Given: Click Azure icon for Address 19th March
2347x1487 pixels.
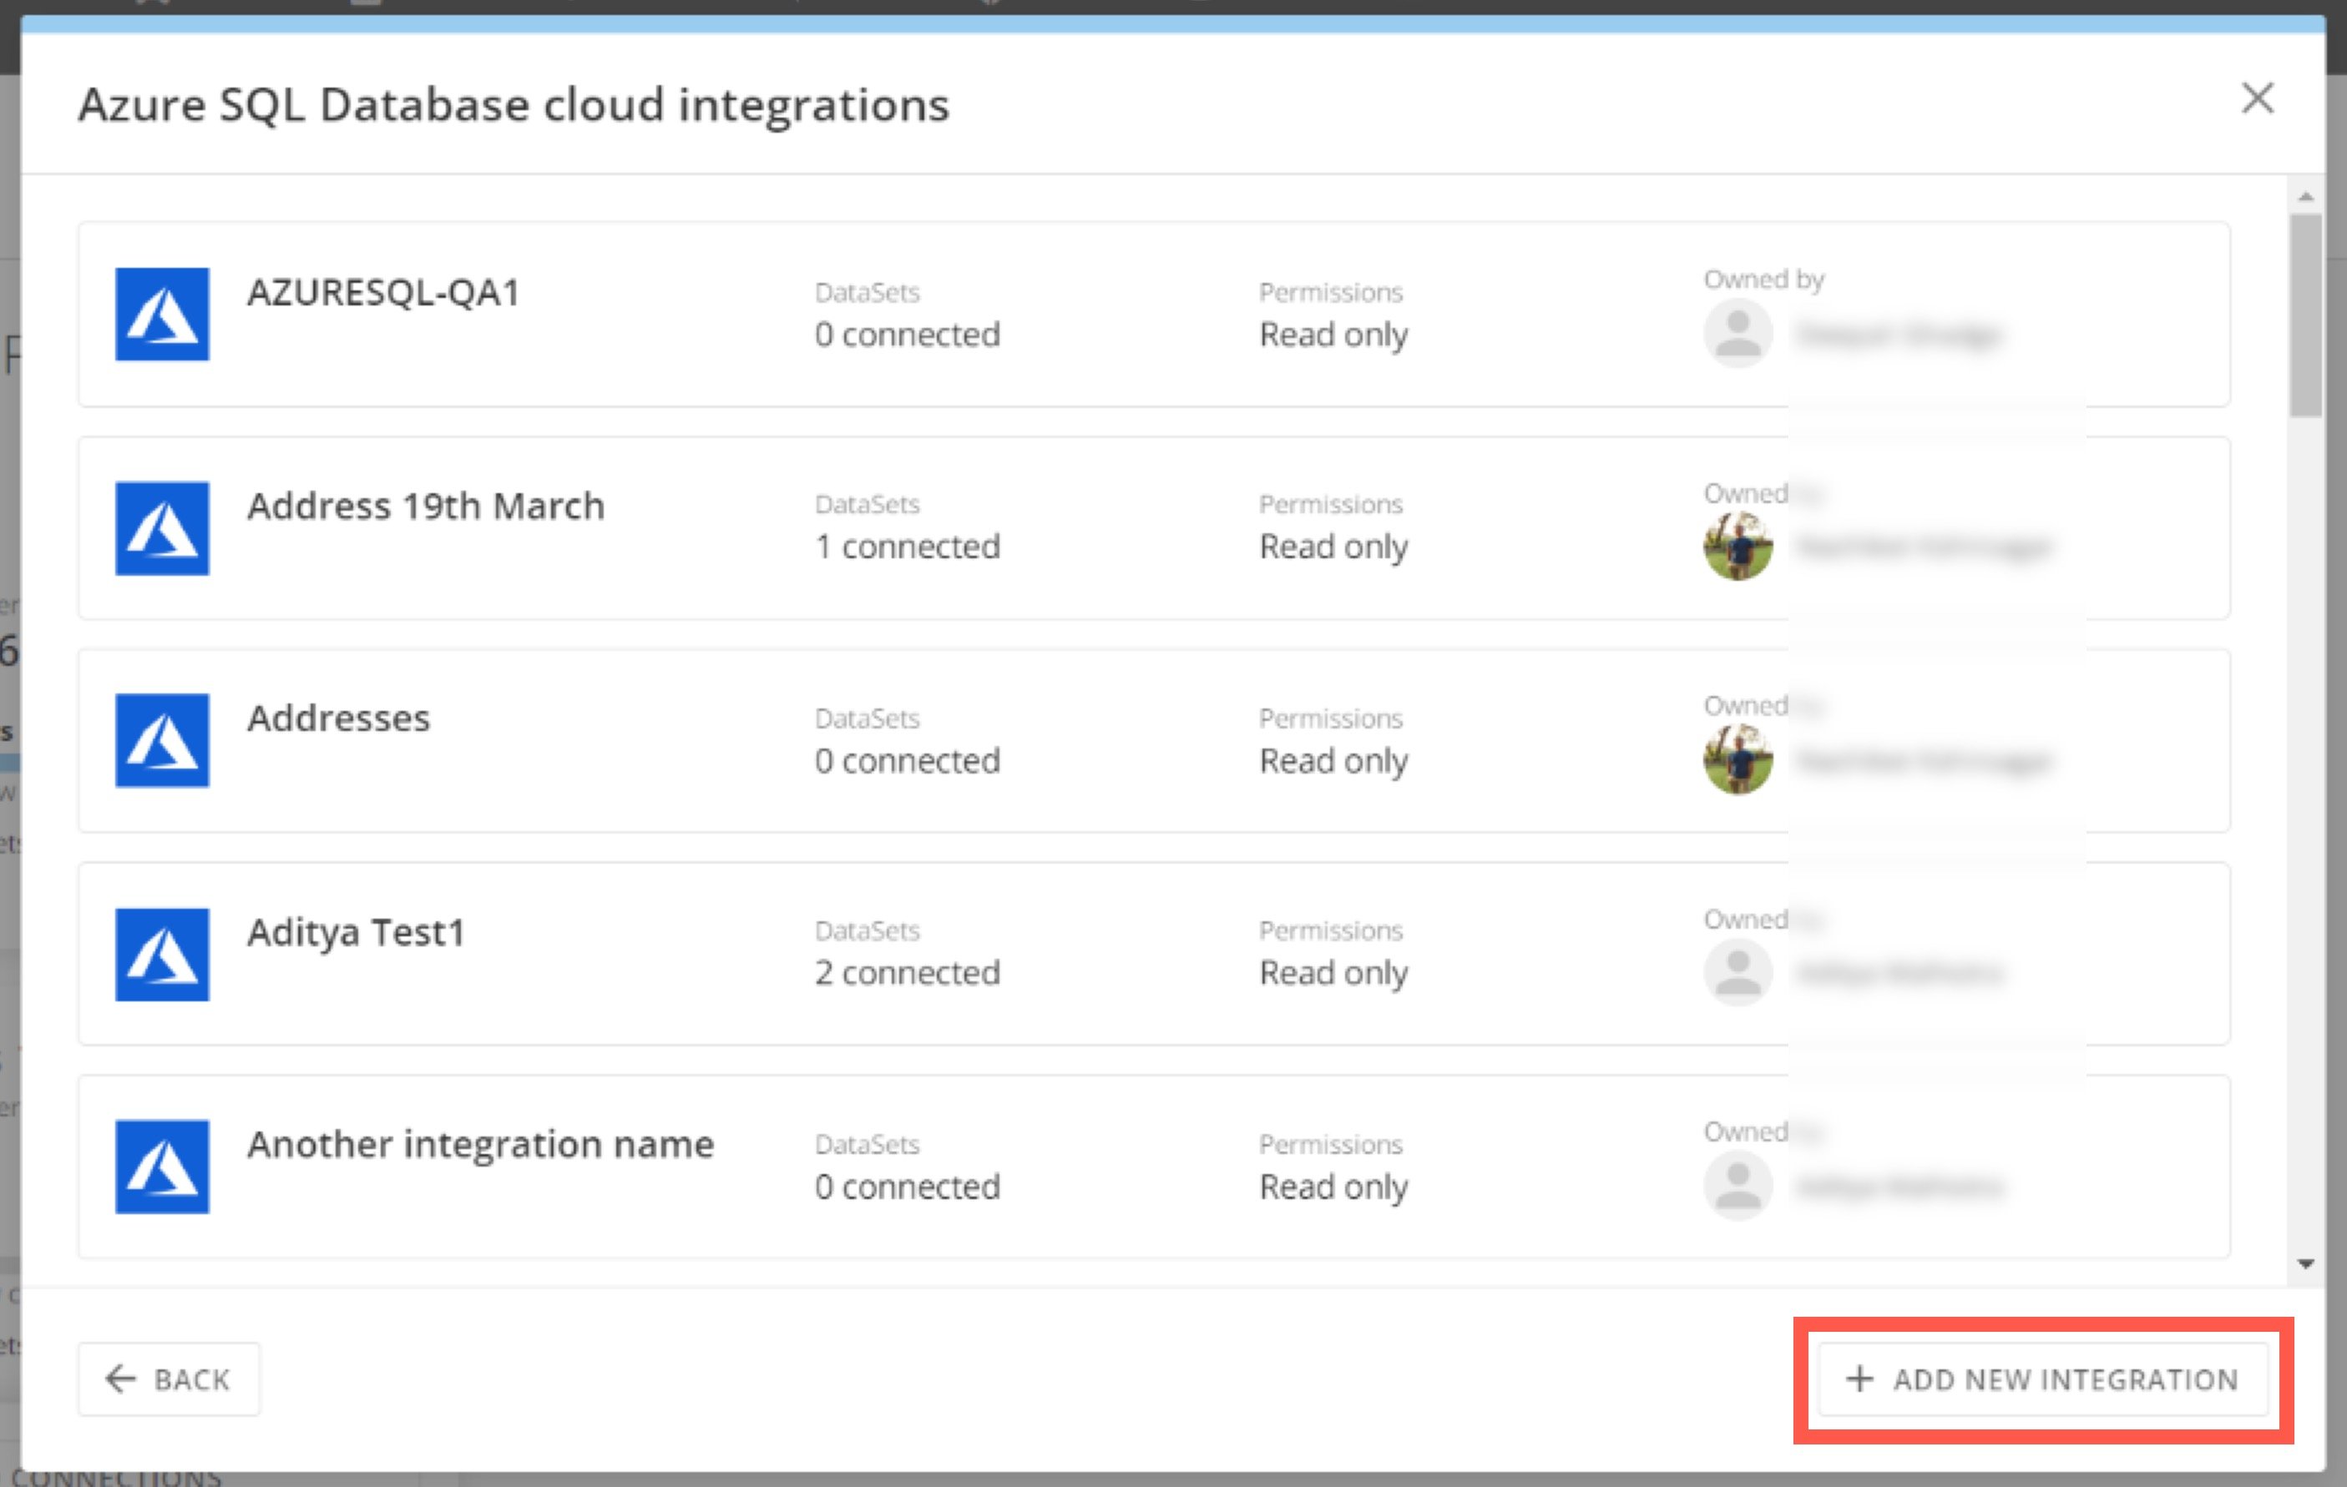Looking at the screenshot, I should (x=162, y=528).
